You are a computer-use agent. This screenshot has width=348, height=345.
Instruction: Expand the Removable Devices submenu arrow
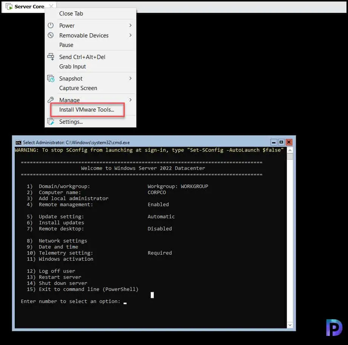pos(130,35)
